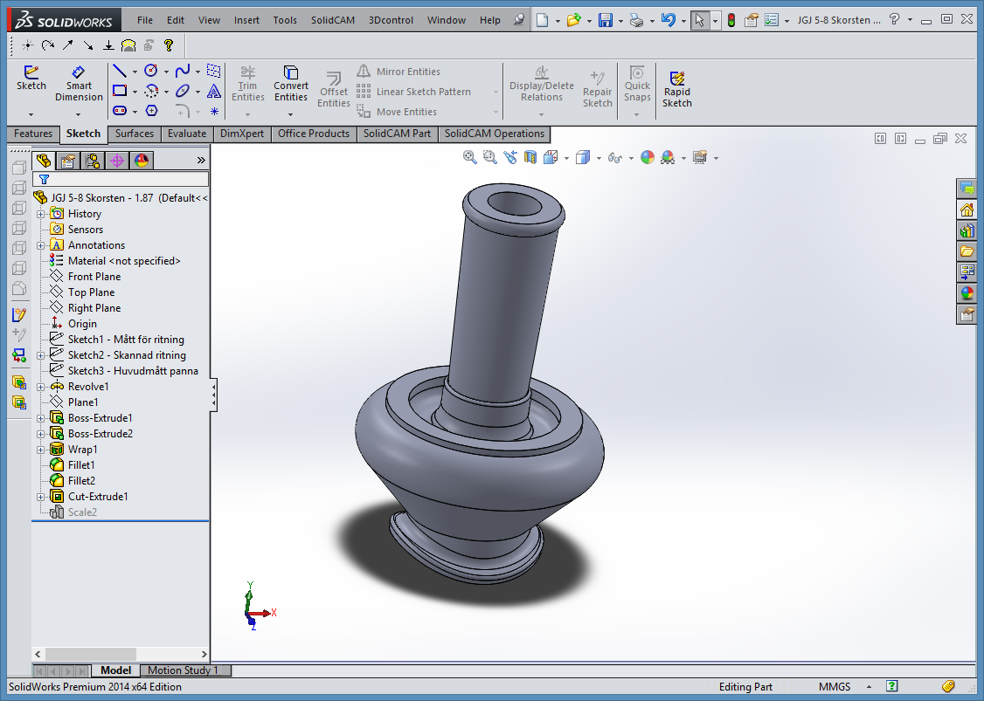Open the Line tool dropdown arrow
The height and width of the screenshot is (701, 984).
pyautogui.click(x=135, y=72)
